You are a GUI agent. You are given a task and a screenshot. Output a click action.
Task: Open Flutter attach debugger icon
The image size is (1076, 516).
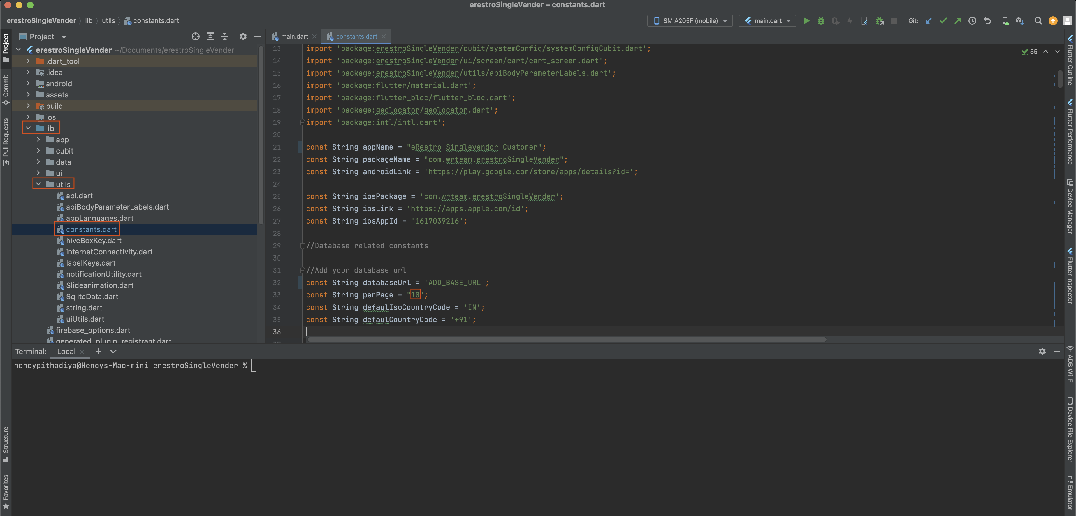864,21
